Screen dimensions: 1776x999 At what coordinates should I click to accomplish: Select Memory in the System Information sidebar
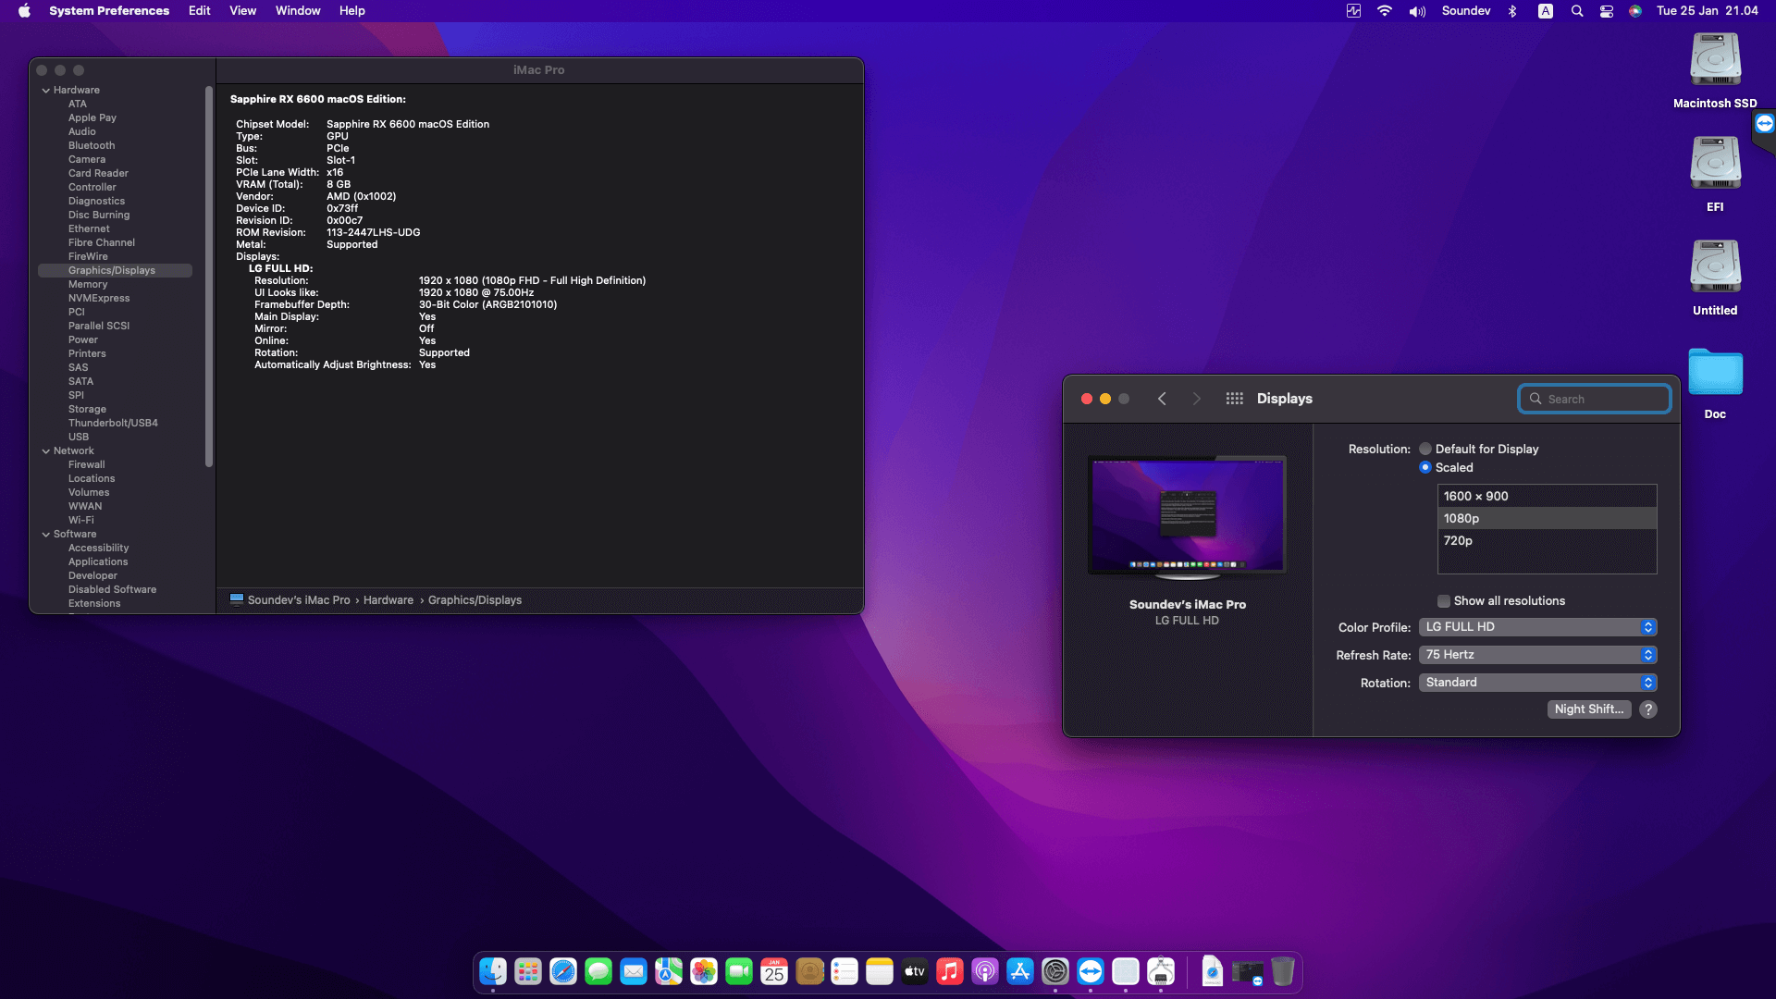pyautogui.click(x=88, y=284)
